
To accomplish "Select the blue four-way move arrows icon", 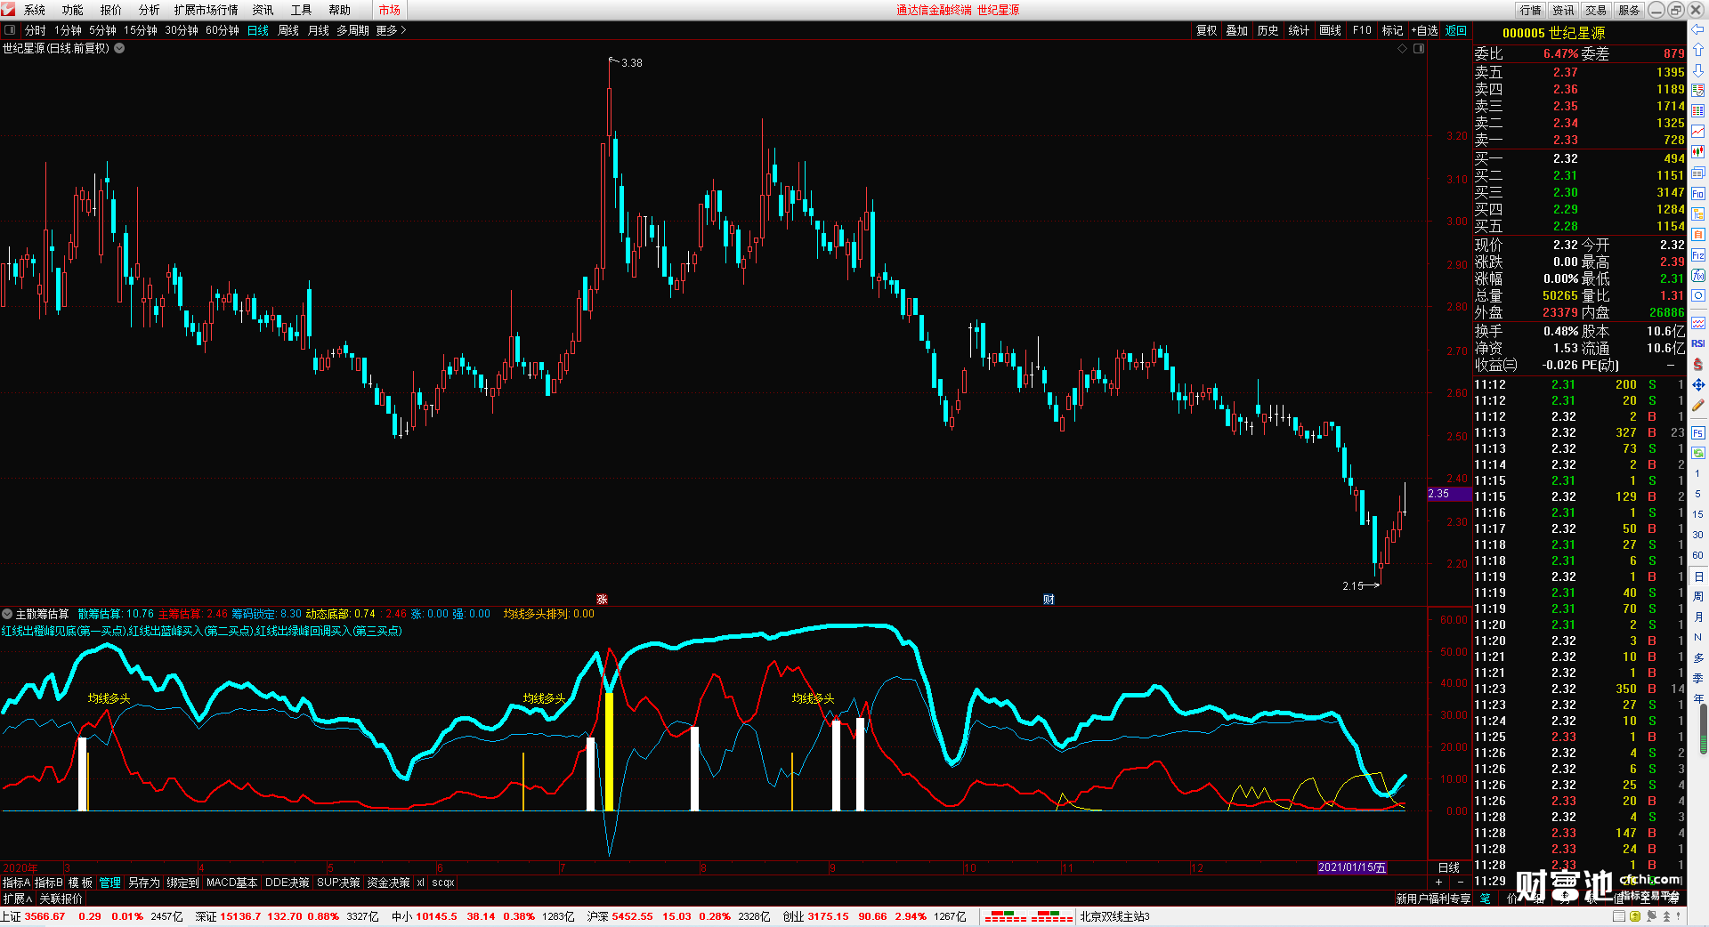I will coord(1698,385).
